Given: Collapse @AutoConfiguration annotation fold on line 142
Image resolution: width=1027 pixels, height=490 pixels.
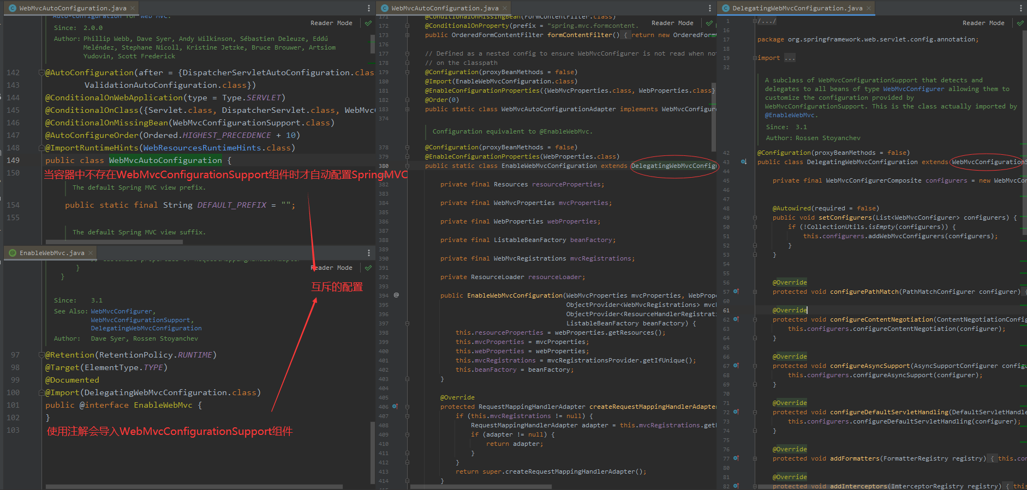Looking at the screenshot, I should 41,72.
